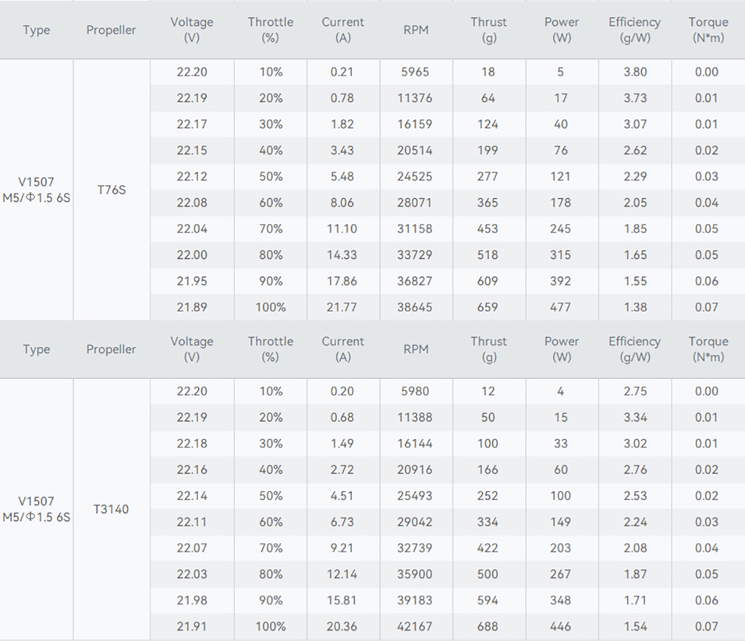Select the 38645 RPM value
745x641 pixels.
coord(415,307)
